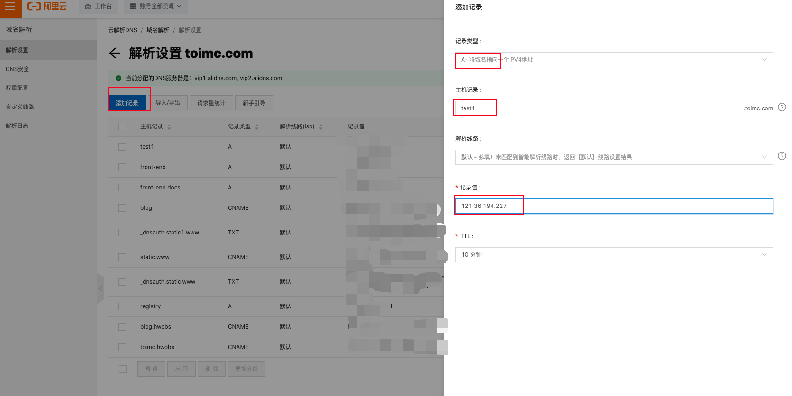Image resolution: width=792 pixels, height=396 pixels.
Task: Check the test1 record checkbox
Action: tap(122, 147)
